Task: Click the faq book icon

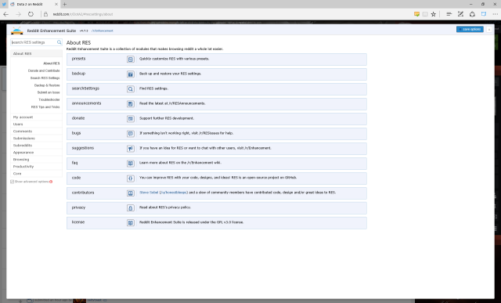Action: pyautogui.click(x=131, y=164)
